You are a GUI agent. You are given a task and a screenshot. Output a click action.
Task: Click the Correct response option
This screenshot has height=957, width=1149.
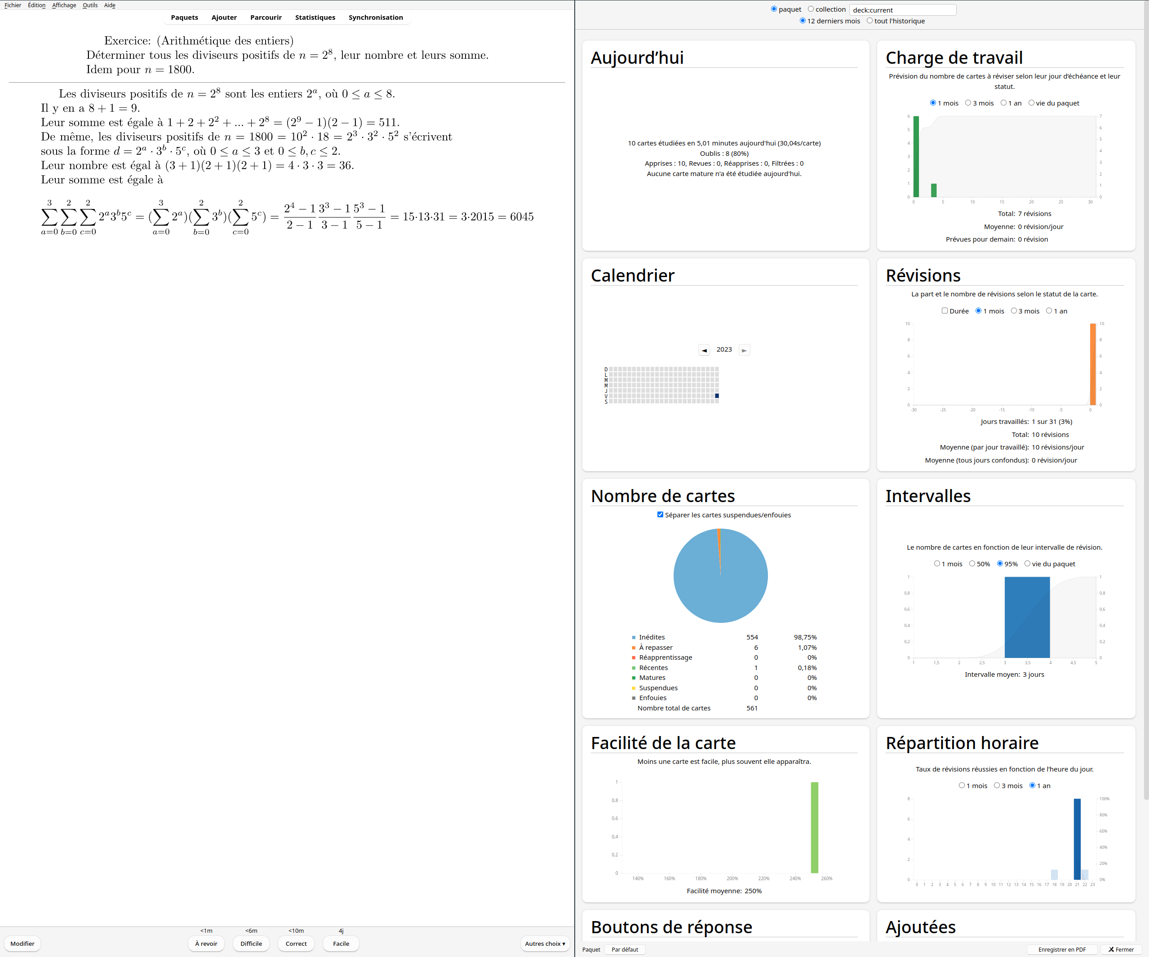pos(296,944)
